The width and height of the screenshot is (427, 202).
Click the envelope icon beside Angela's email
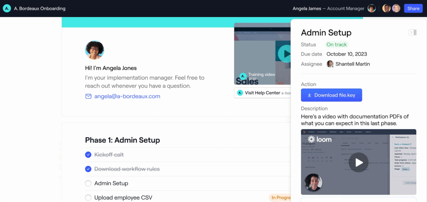click(x=88, y=96)
